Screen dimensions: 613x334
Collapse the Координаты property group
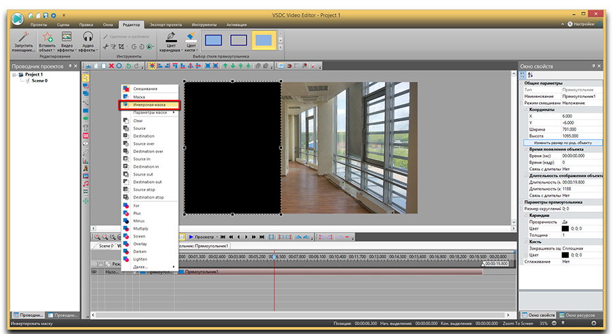(x=526, y=110)
